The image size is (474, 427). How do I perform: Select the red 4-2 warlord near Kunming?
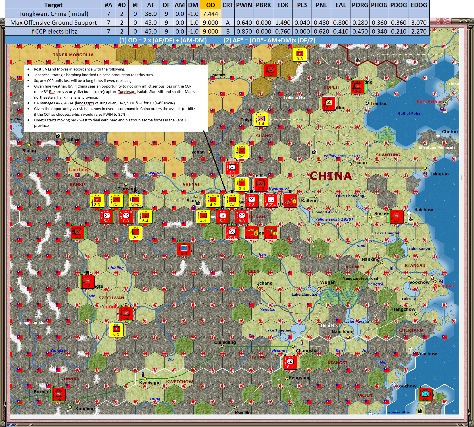58,395
